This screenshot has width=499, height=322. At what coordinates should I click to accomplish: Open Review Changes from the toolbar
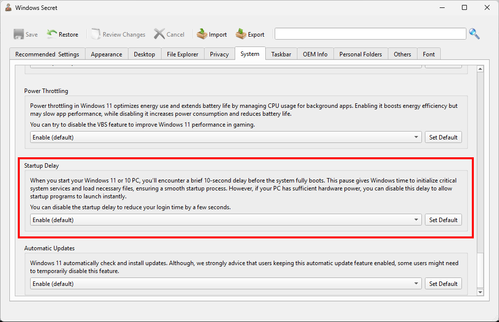pyautogui.click(x=119, y=35)
